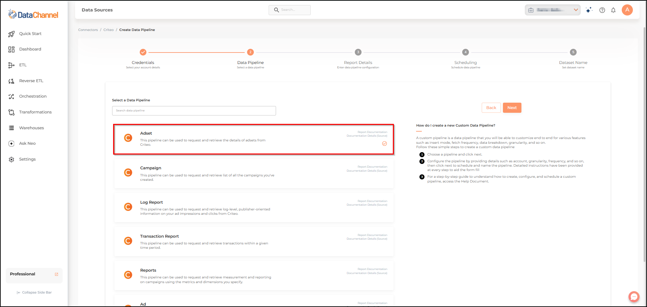
Task: Click the custom pipeline help heading
Action: [455, 126]
